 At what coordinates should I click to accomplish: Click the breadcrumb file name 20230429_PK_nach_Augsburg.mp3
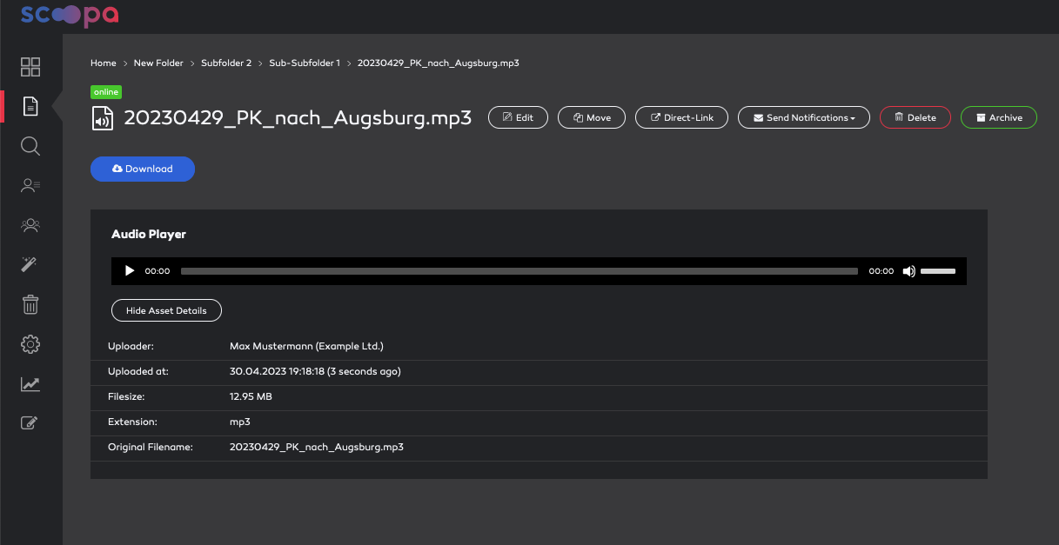[439, 63]
